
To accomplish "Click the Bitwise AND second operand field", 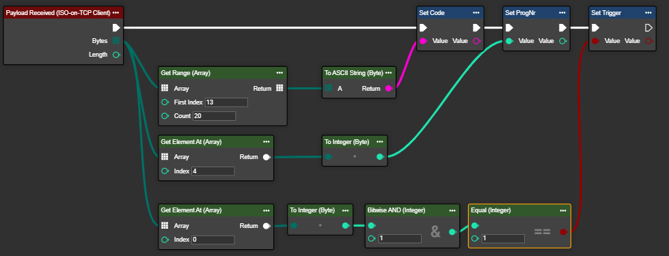I will 400,238.
